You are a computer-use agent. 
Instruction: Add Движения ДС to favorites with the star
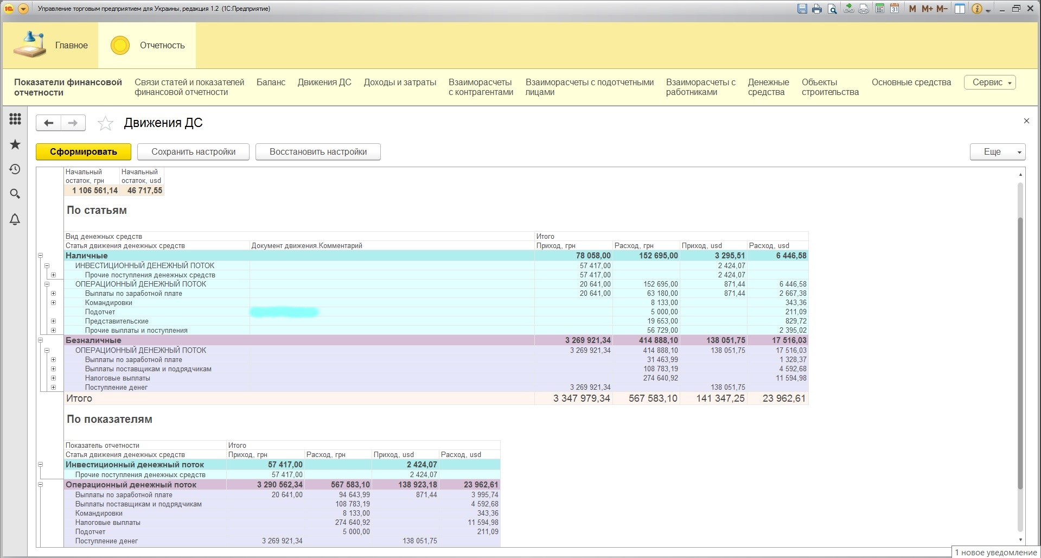(105, 124)
